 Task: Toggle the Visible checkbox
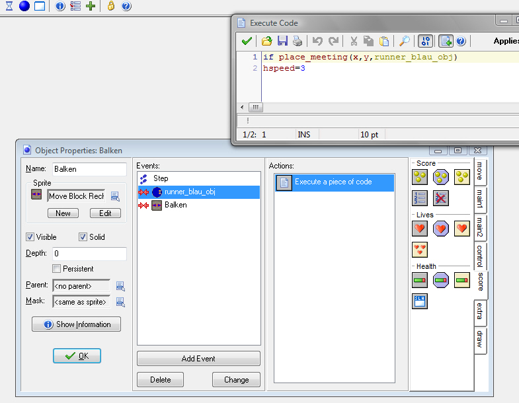tap(30, 237)
